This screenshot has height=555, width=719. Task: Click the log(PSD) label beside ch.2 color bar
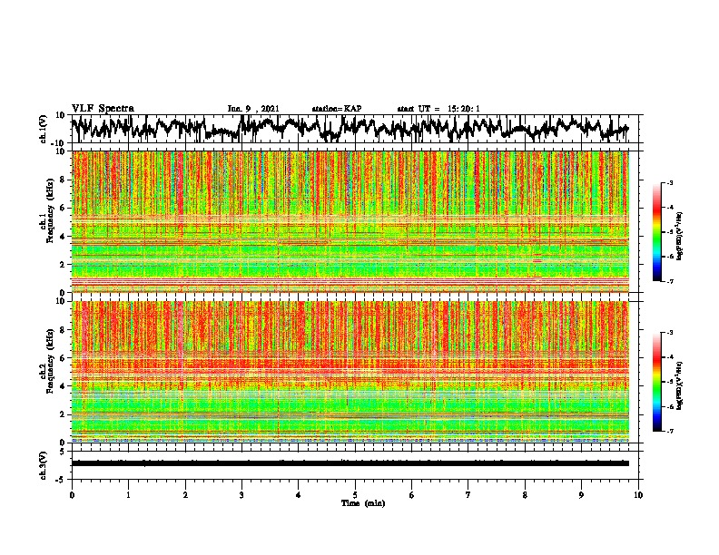(681, 385)
